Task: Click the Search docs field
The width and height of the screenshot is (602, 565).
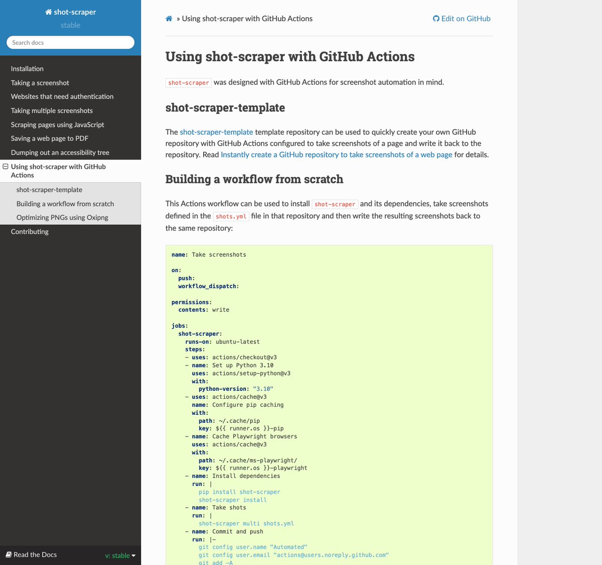Action: 70,43
